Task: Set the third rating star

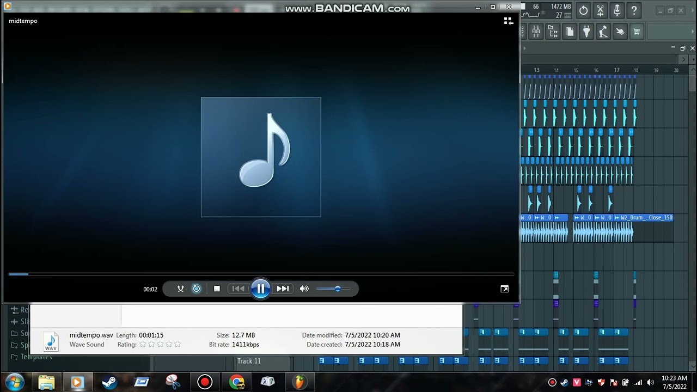Action: (160, 345)
